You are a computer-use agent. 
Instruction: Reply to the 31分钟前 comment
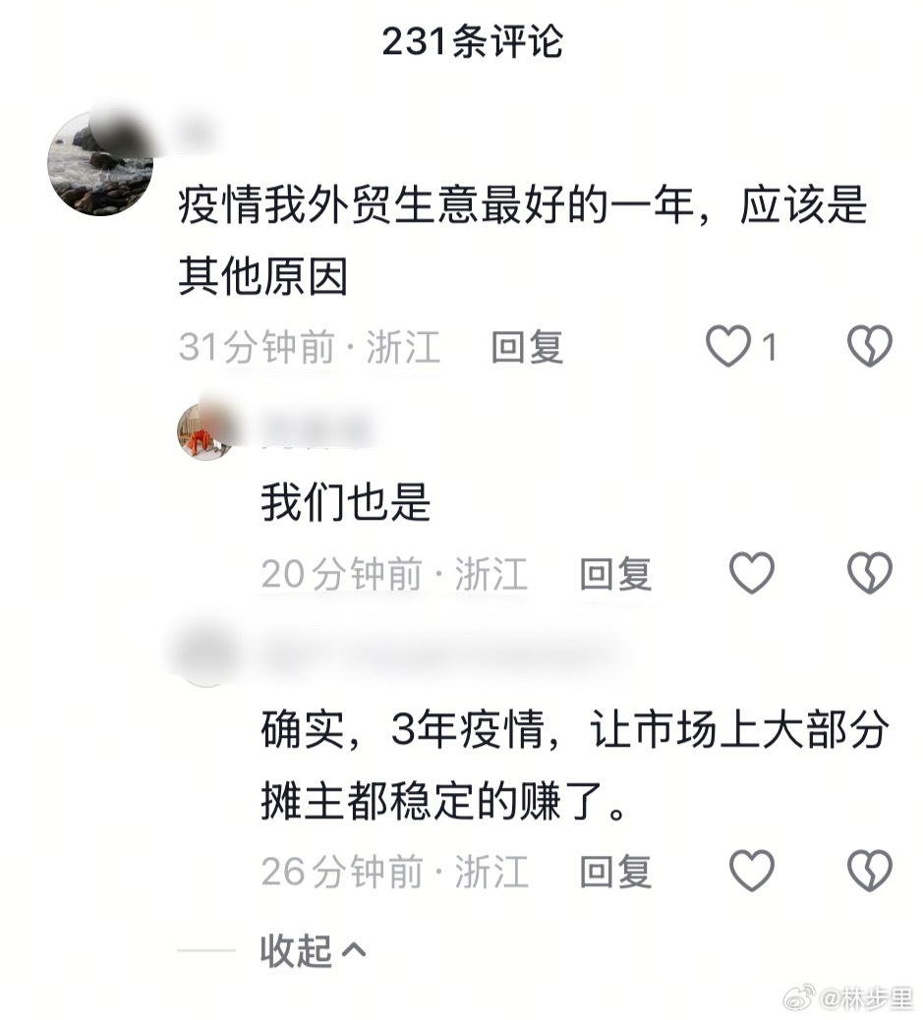[527, 347]
